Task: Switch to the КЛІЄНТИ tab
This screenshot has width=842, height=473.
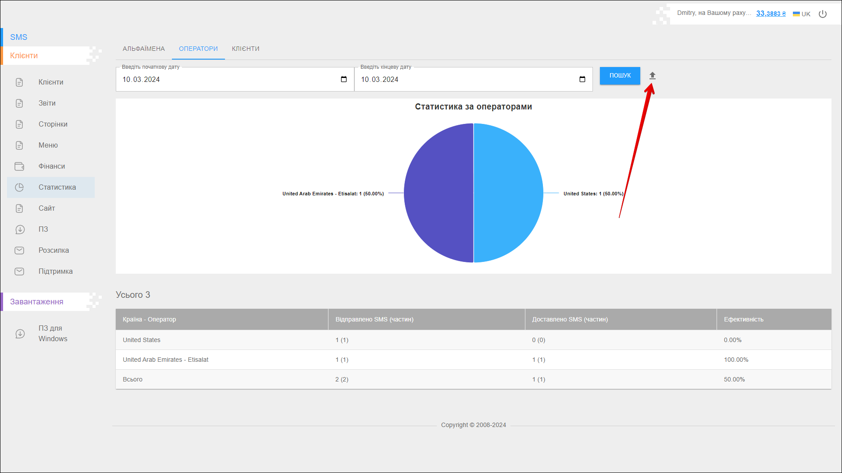Action: tap(246, 49)
